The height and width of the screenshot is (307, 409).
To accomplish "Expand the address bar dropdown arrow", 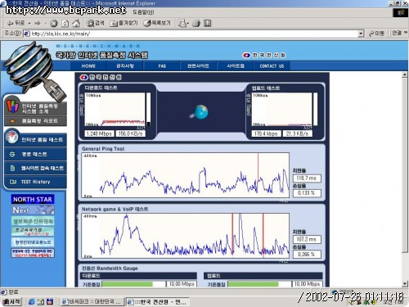I will 361,34.
